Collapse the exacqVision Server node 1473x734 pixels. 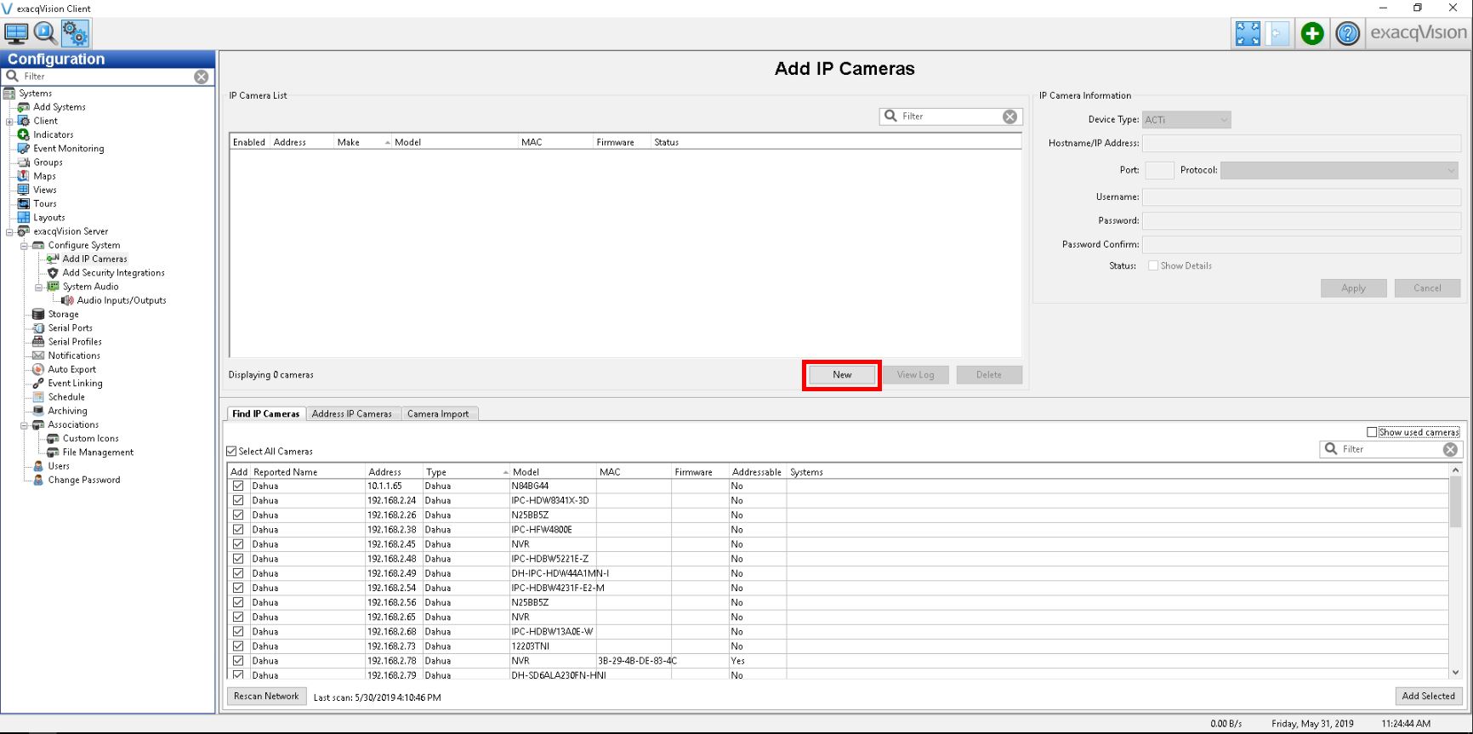coord(9,232)
